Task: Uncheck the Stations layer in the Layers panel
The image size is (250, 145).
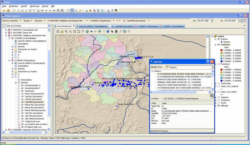Action: point(219,39)
